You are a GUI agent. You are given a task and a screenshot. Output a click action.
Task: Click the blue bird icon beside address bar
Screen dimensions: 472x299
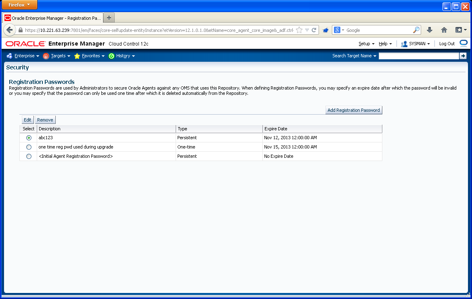[x=325, y=30]
